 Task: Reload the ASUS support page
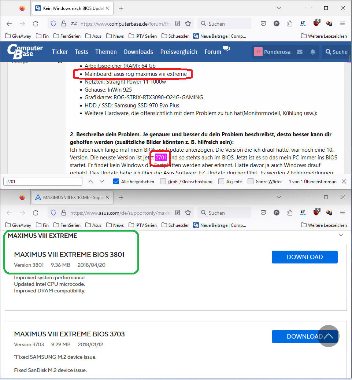(x=36, y=213)
